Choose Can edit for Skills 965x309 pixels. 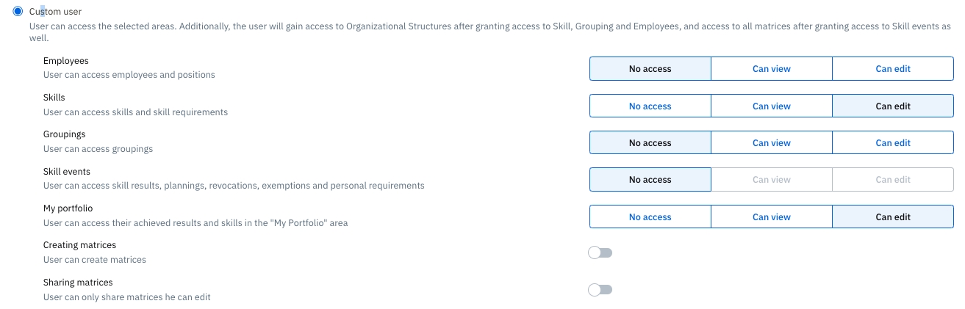click(x=892, y=106)
